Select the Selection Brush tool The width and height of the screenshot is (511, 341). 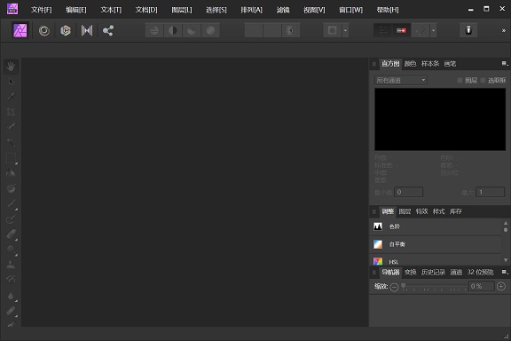[x=11, y=127]
